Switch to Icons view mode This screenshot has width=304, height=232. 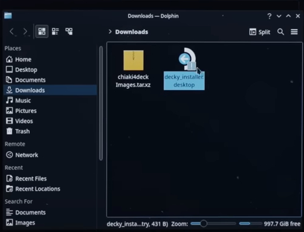pyautogui.click(x=42, y=31)
